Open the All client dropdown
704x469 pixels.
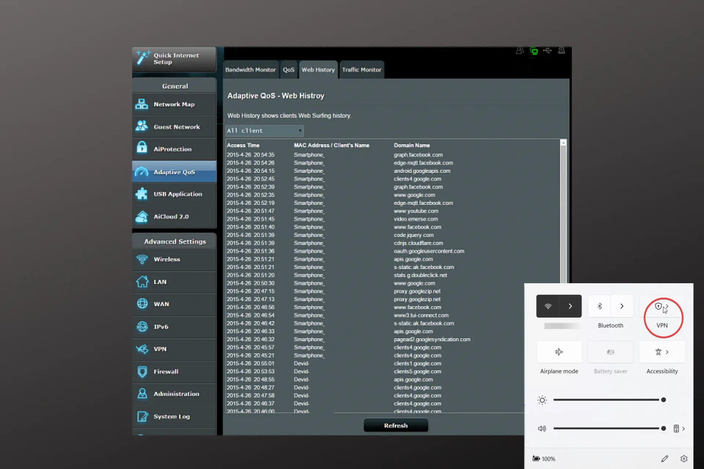[264, 130]
